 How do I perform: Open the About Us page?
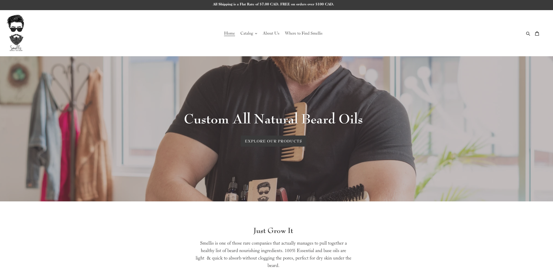[271, 33]
